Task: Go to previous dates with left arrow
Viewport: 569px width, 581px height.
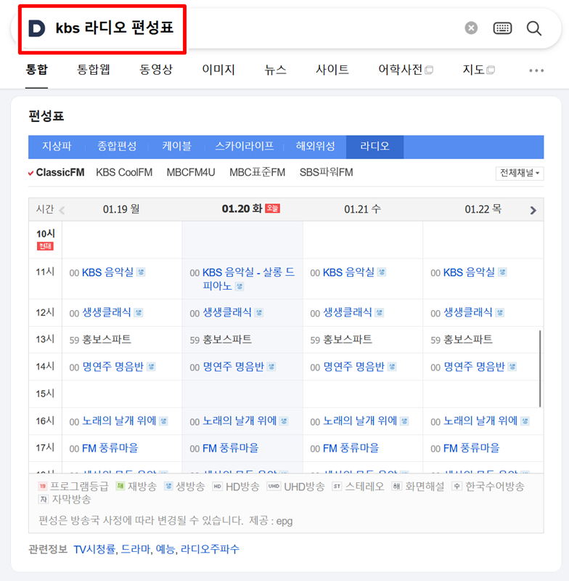Action: point(62,211)
